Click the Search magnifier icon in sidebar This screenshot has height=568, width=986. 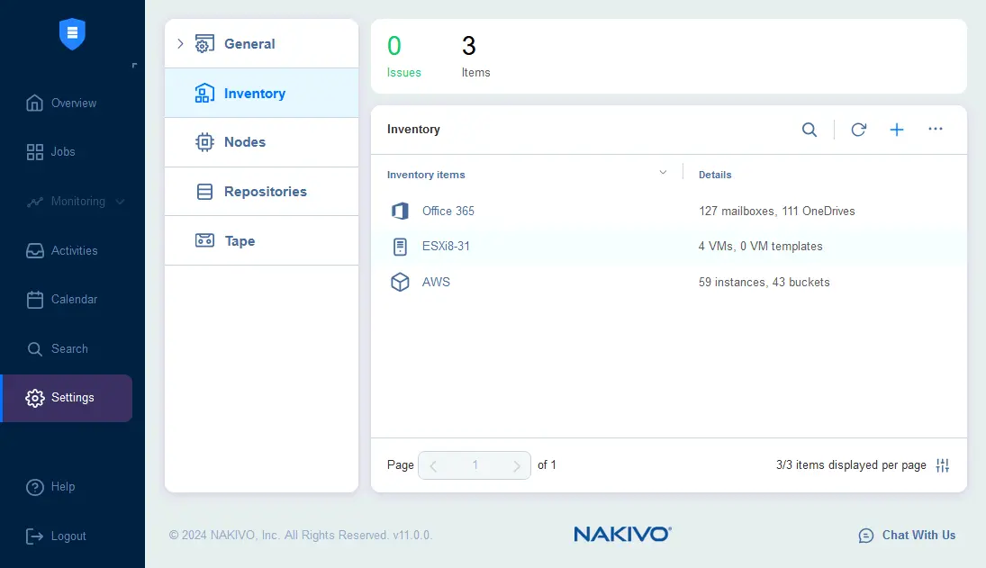(34, 348)
